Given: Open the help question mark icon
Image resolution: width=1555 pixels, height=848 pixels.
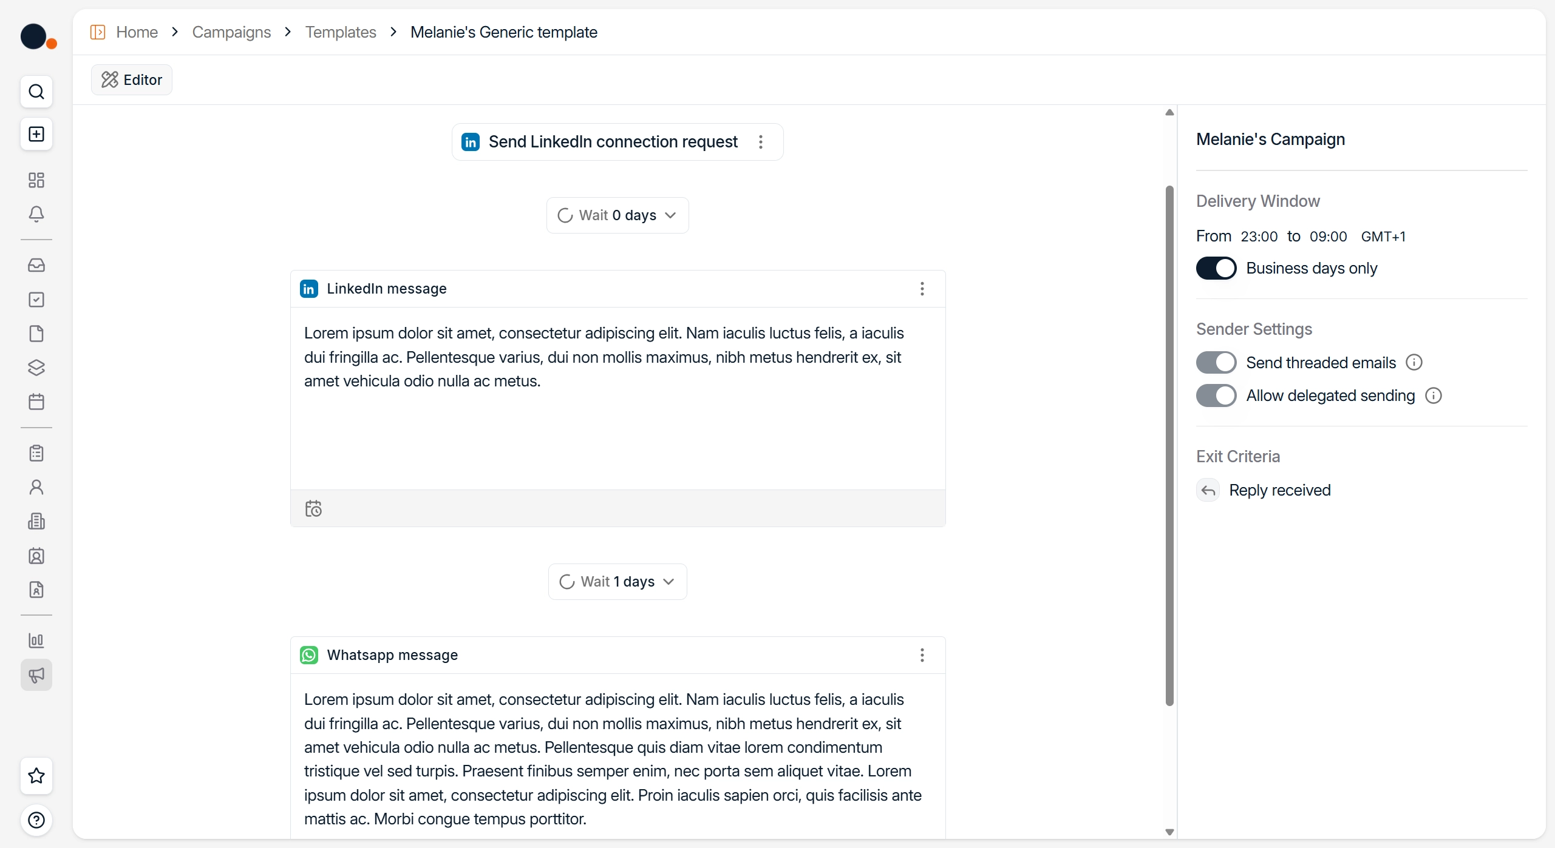Looking at the screenshot, I should [x=36, y=820].
